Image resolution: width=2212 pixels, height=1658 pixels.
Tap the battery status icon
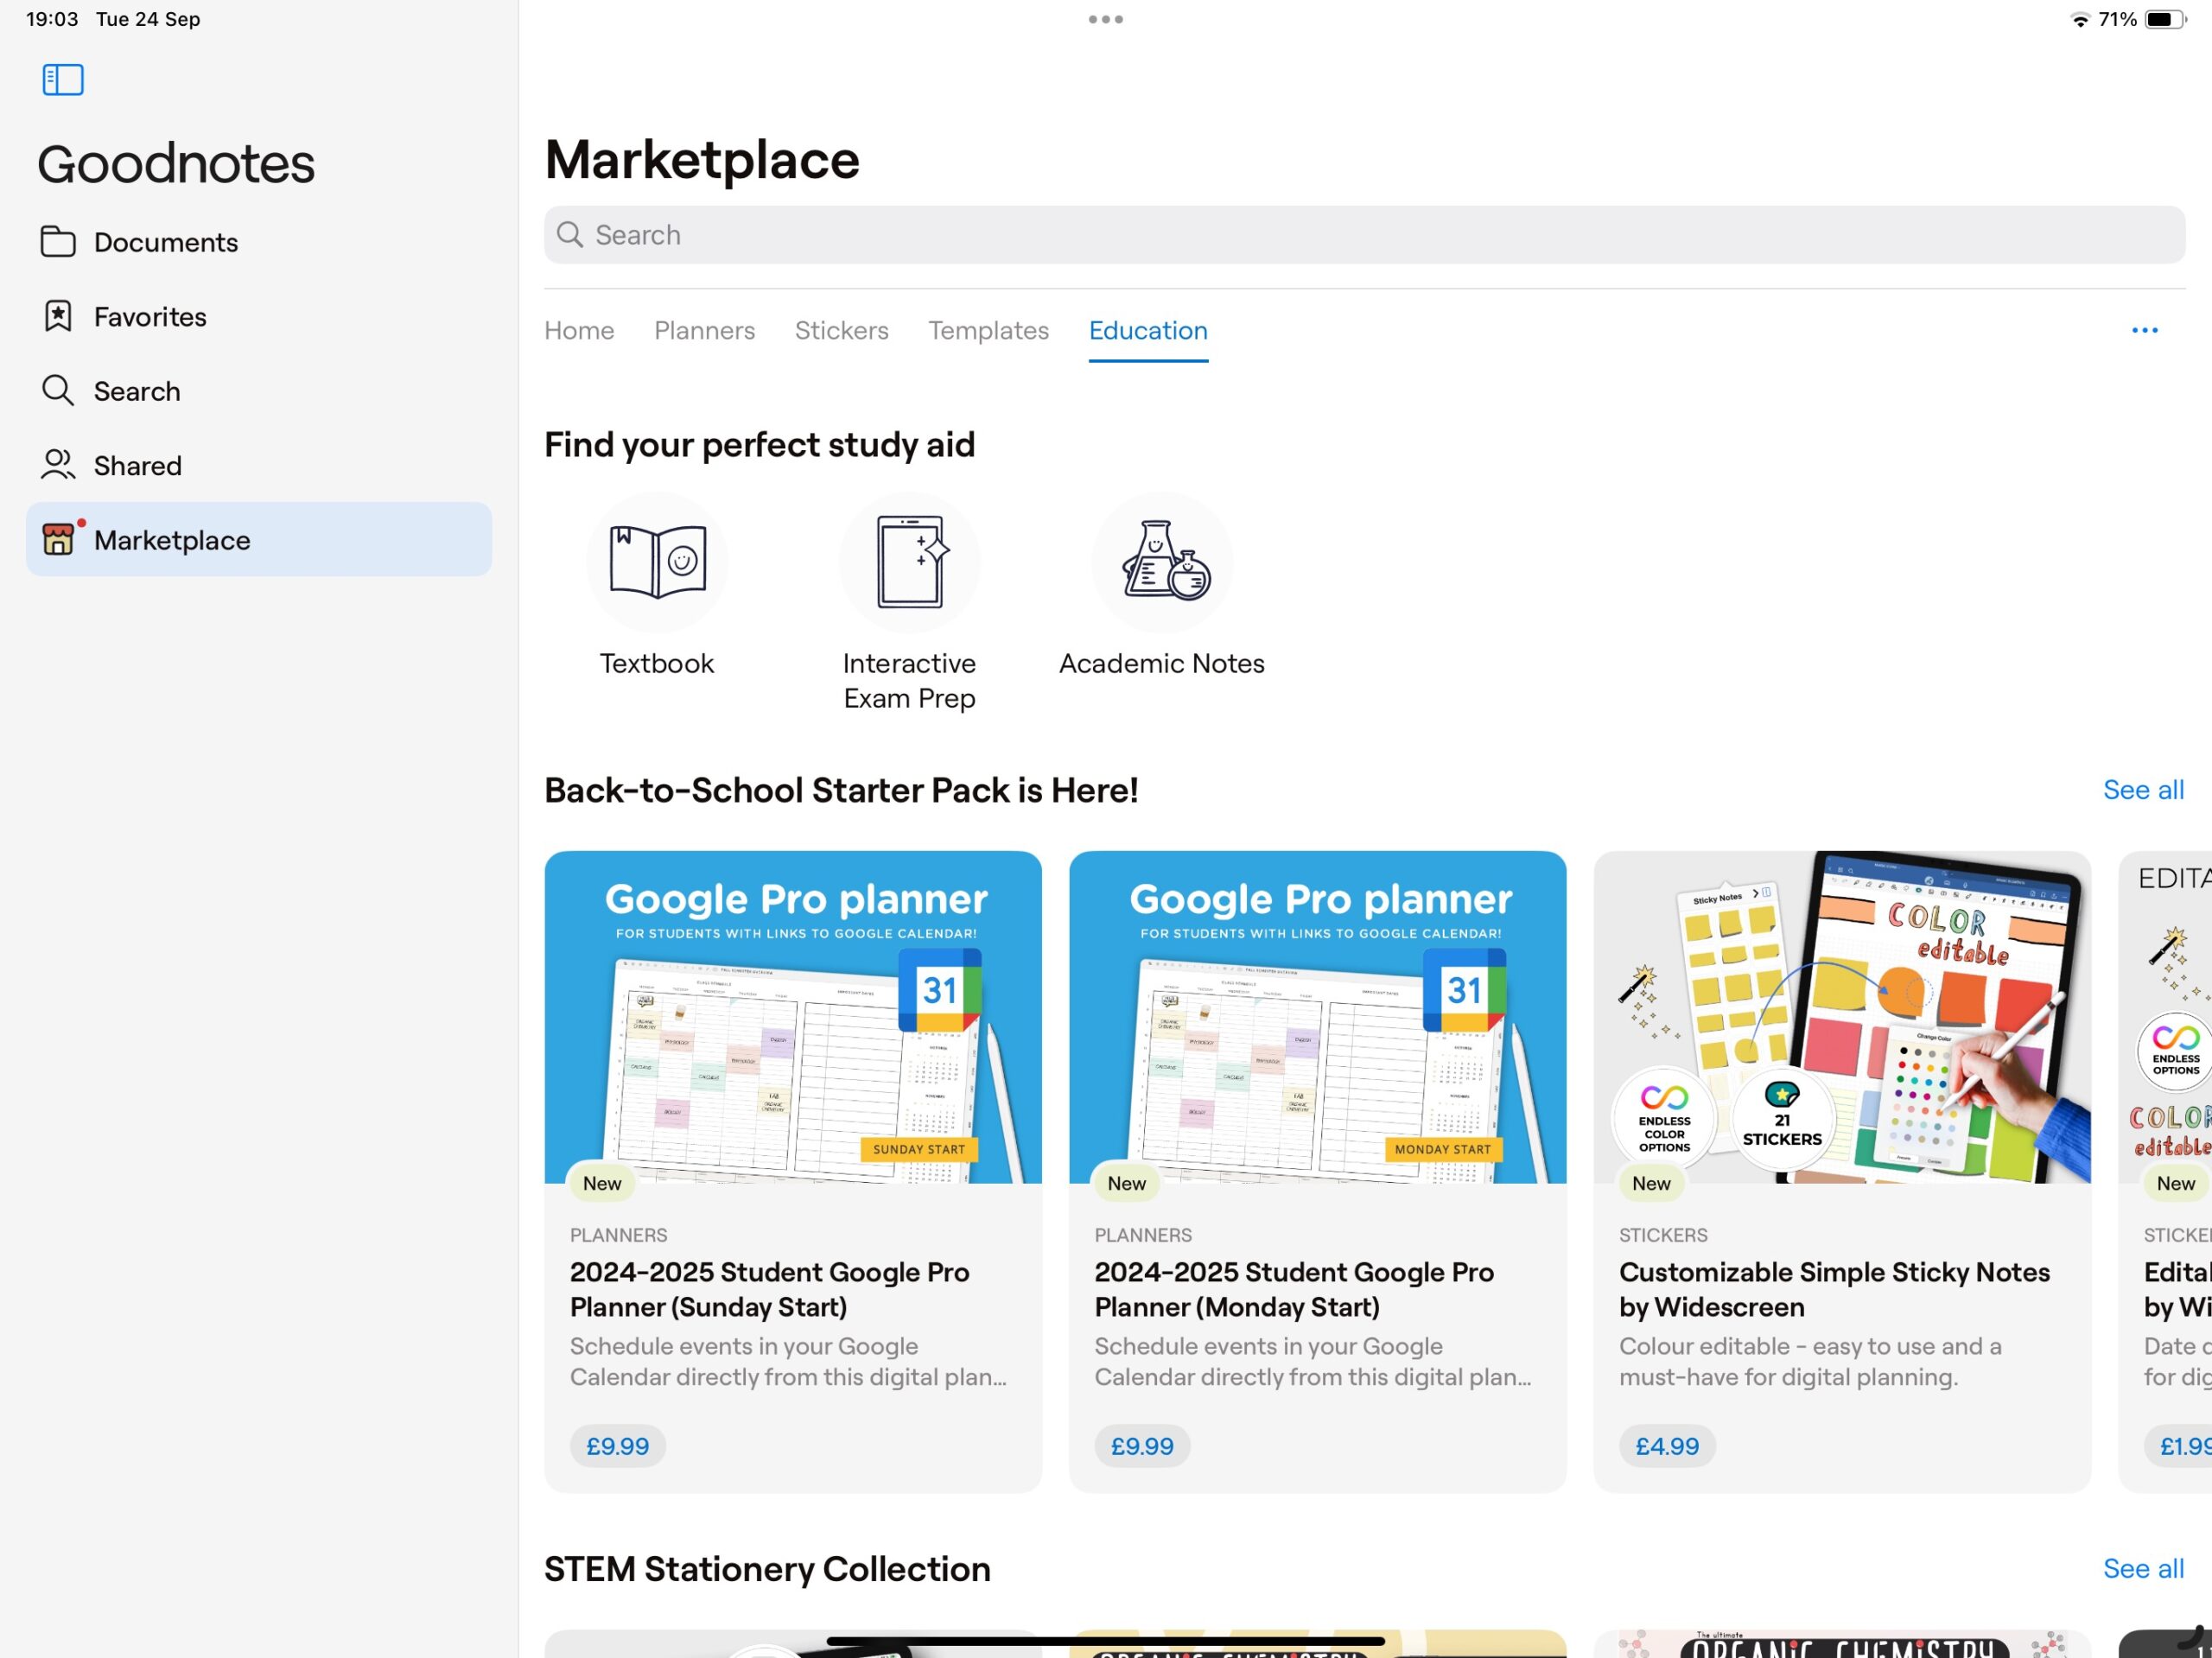[x=2166, y=19]
